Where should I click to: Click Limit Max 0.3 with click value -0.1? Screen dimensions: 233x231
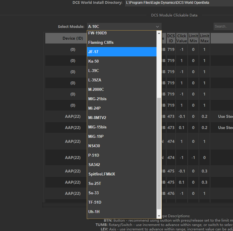pos(205,171)
